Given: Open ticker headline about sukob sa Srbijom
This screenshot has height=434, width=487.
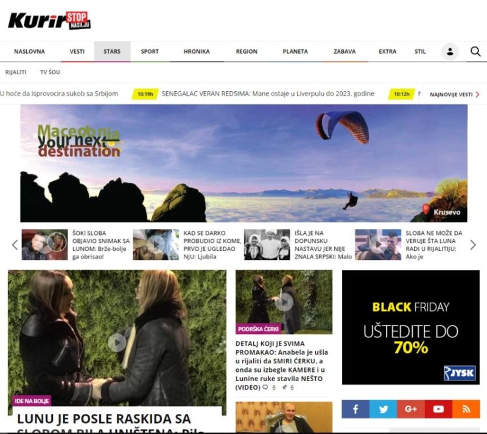Looking at the screenshot, I should (59, 94).
